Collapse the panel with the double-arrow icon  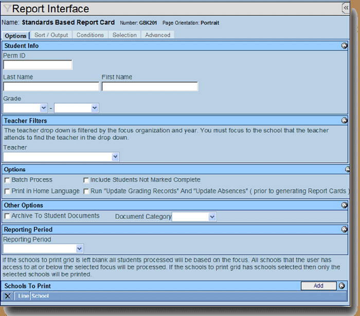pyautogui.click(x=346, y=8)
